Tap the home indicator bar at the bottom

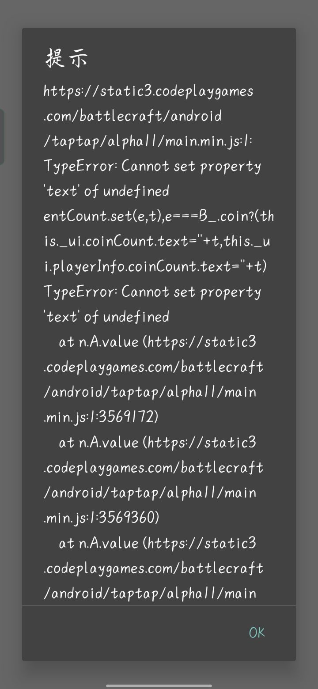coord(159,685)
